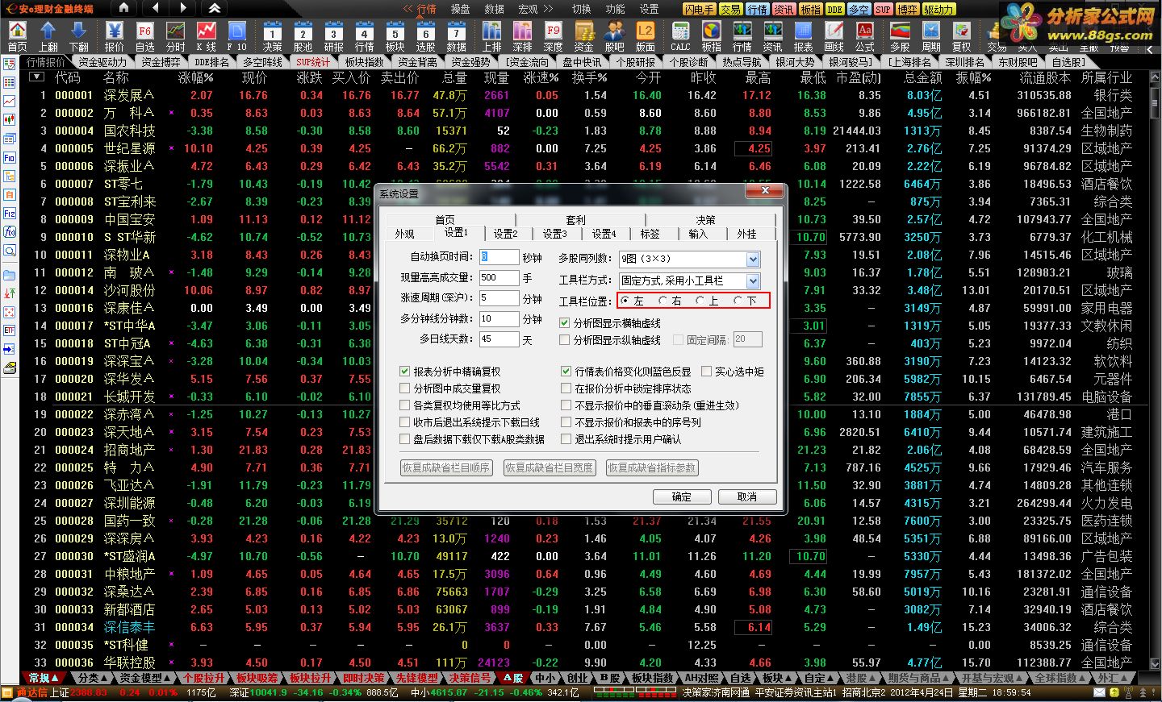The width and height of the screenshot is (1162, 702).
Task: Click the 取消 button
Action: point(747,496)
